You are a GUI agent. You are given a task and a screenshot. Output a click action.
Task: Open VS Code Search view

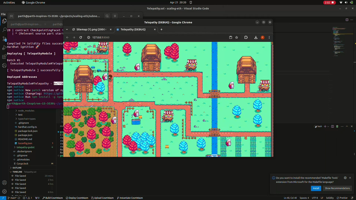click(4, 30)
